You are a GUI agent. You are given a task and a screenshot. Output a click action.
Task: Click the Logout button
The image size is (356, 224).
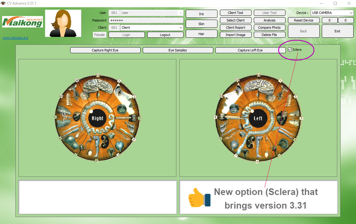click(165, 34)
